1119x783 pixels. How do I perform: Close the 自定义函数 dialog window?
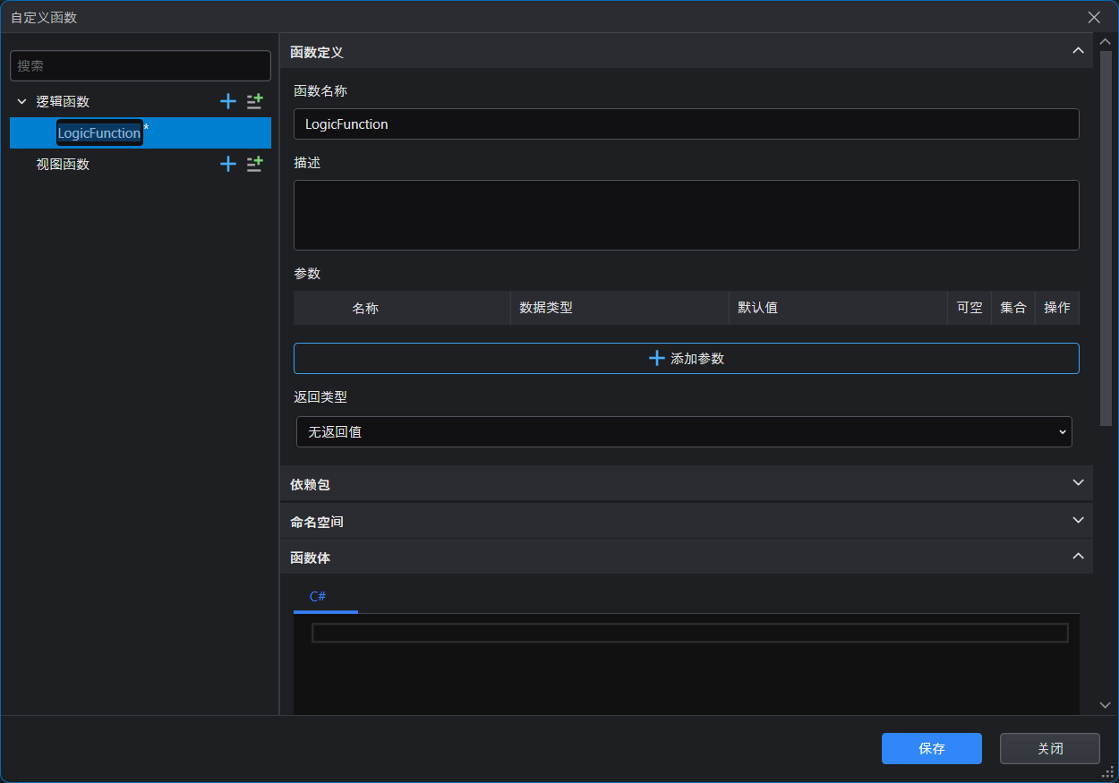pos(1094,17)
